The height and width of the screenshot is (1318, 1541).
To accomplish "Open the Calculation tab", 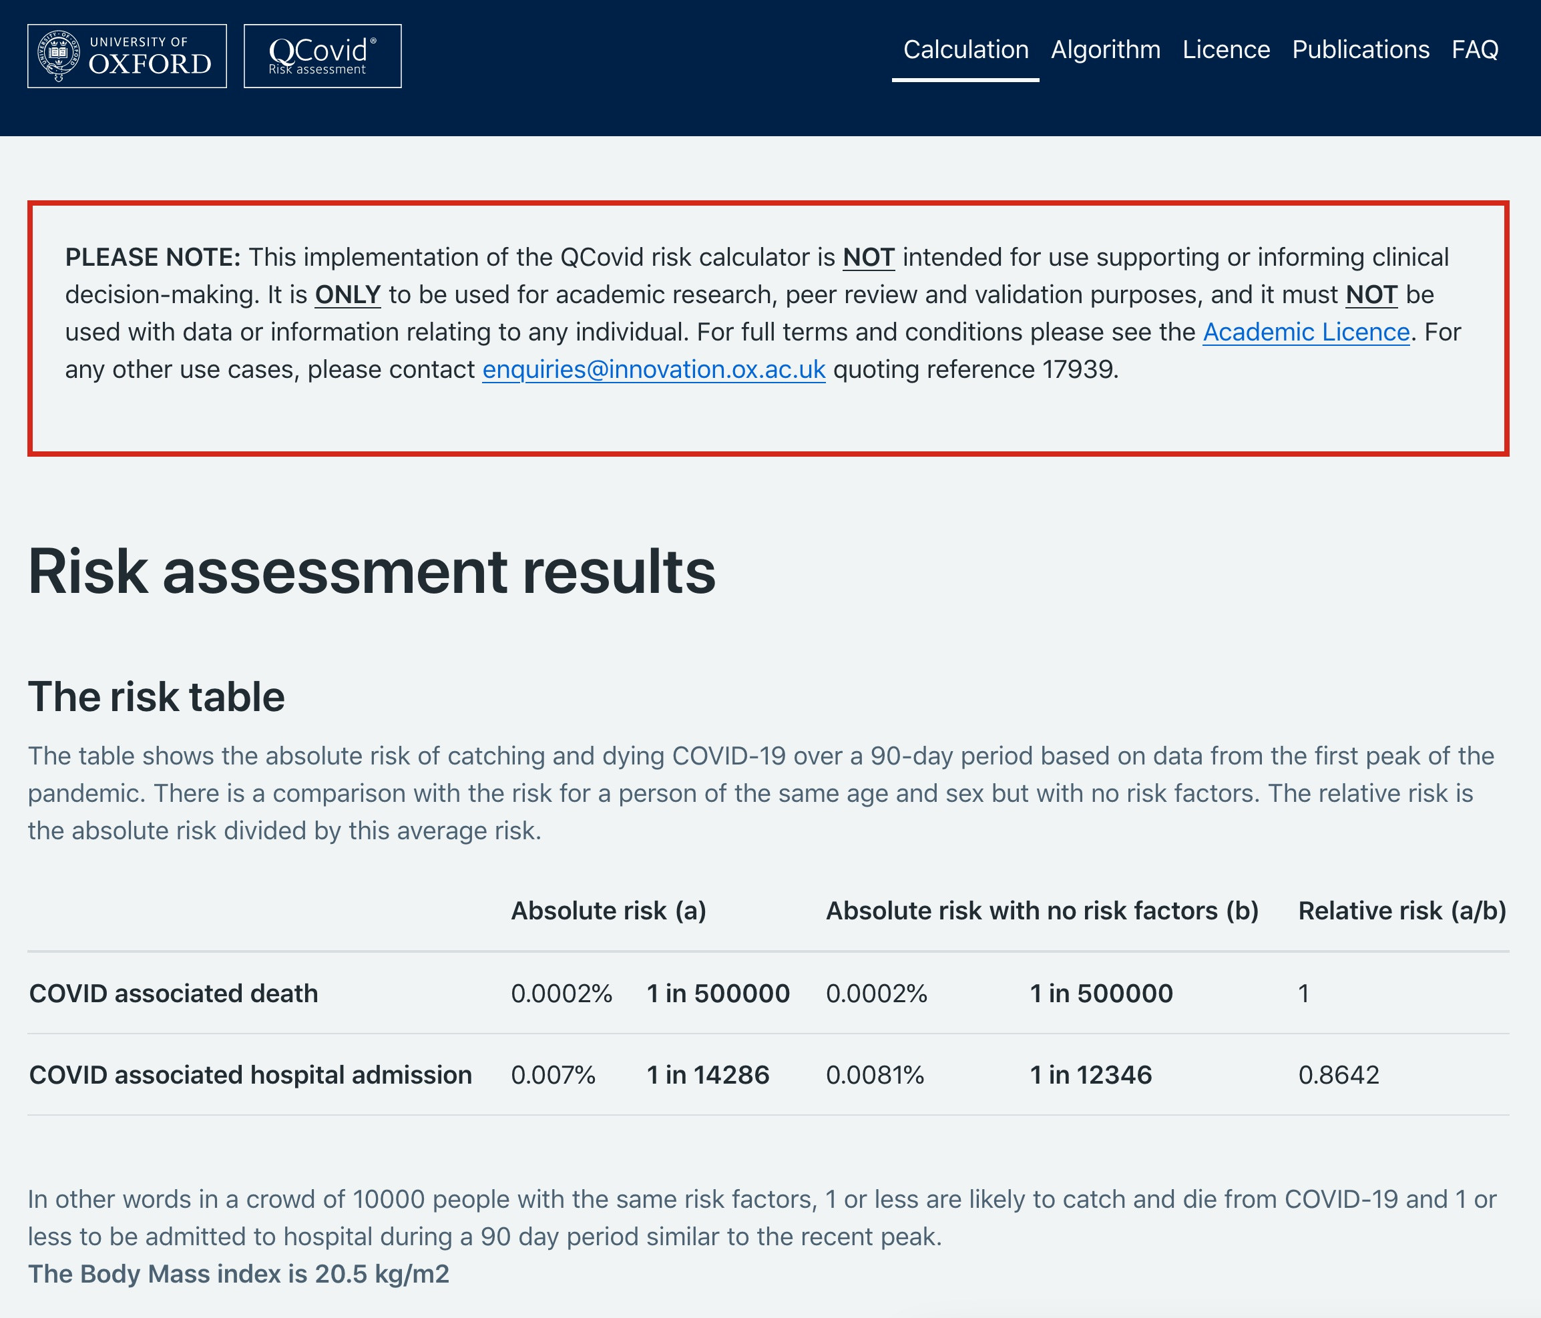I will (x=965, y=50).
